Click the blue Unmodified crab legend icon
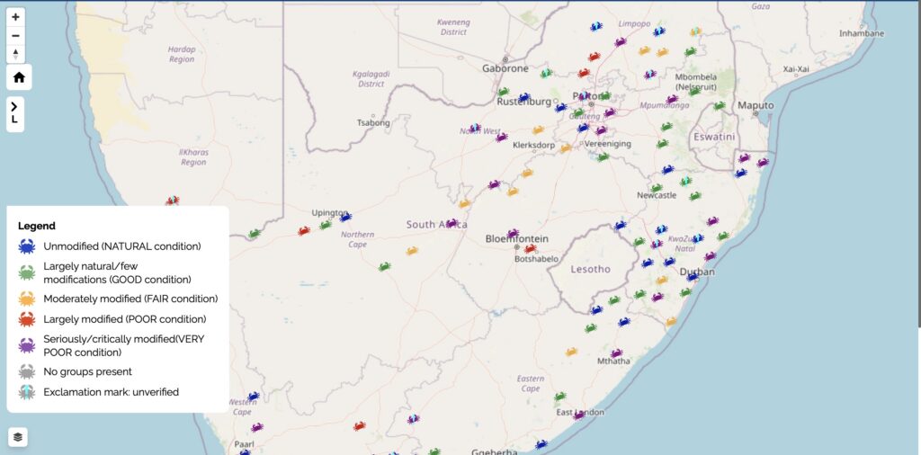921x455 pixels. click(27, 246)
